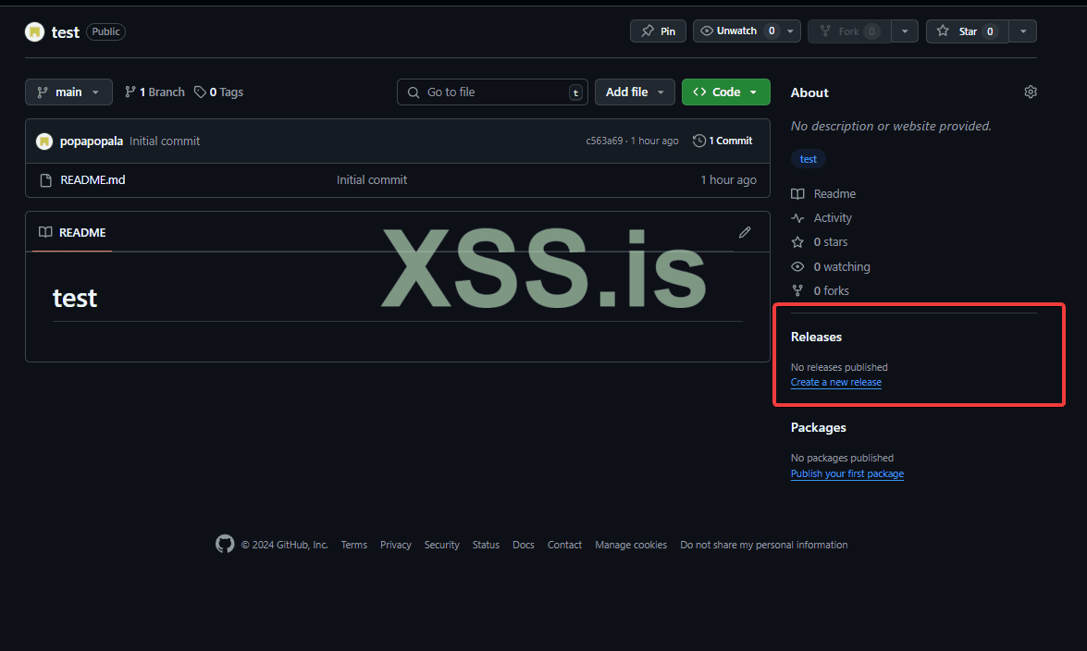Open the Docs footer link
This screenshot has height=651, width=1087.
pyautogui.click(x=524, y=545)
